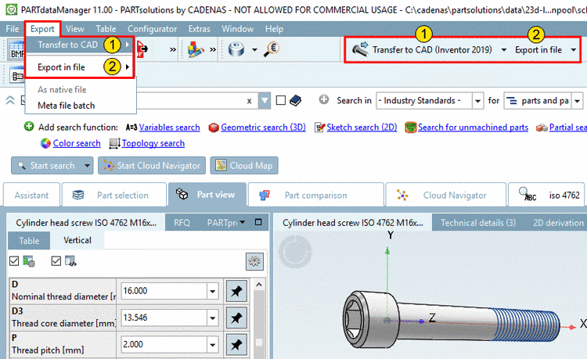Image resolution: width=587 pixels, height=359 pixels.
Task: Click the Transfer to CAD screw icon
Action: coord(360,49)
